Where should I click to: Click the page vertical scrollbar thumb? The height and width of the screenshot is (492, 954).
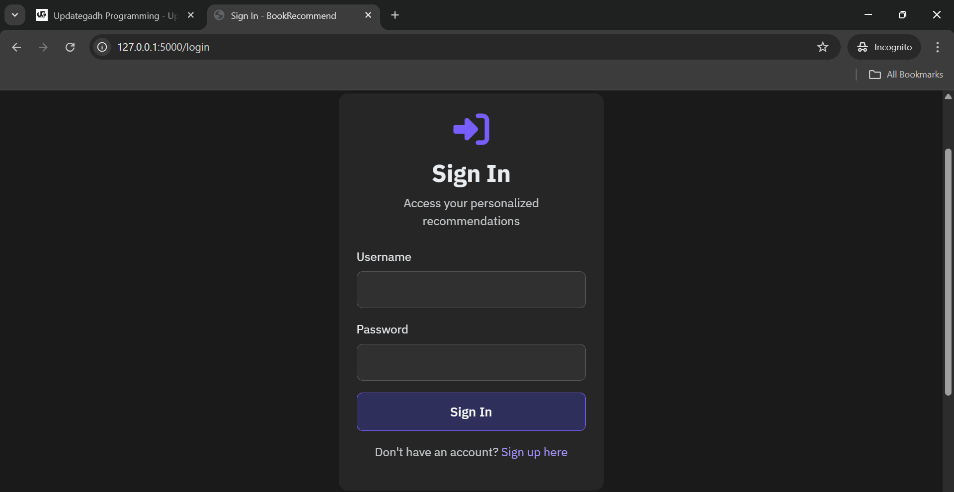pyautogui.click(x=948, y=272)
